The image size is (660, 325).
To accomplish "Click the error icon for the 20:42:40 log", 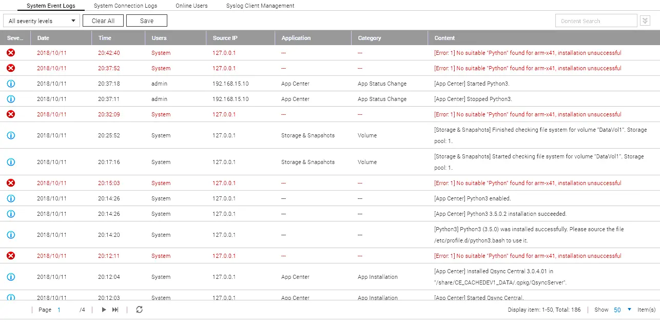I will pyautogui.click(x=11, y=53).
